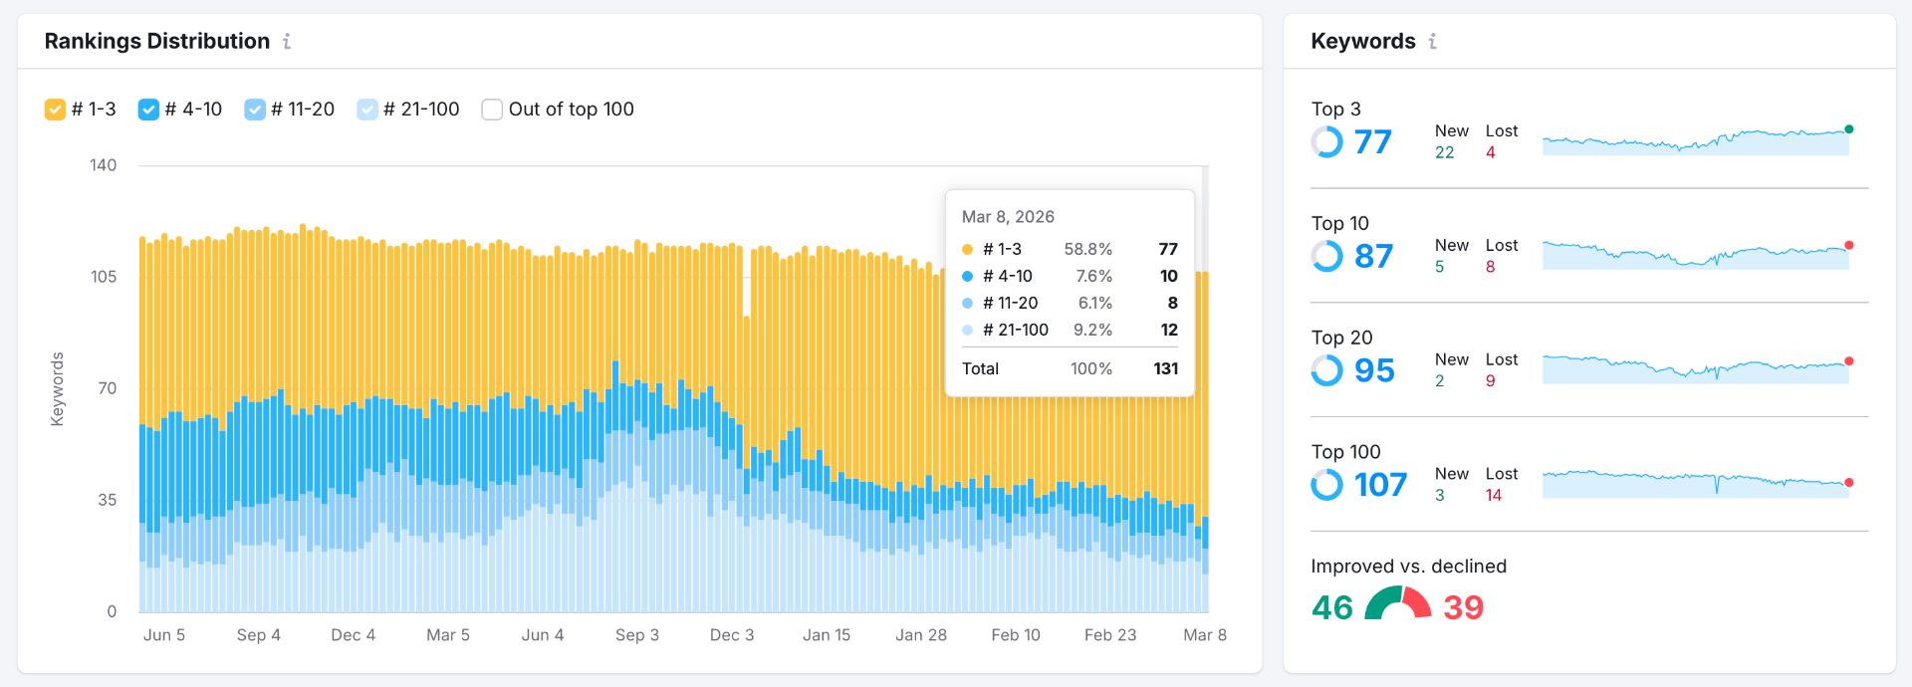Click the Improved vs. declined label
Image resolution: width=1912 pixels, height=687 pixels.
point(1409,567)
